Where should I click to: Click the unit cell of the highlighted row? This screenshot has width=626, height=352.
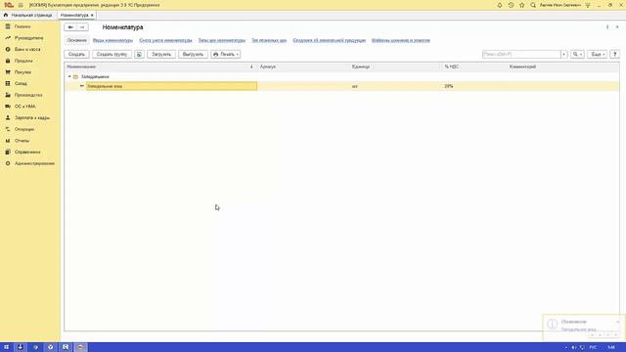coord(396,86)
